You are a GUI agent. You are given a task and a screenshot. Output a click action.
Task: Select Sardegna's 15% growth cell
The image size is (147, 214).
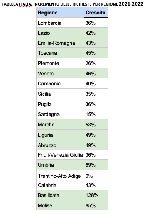(x=96, y=114)
